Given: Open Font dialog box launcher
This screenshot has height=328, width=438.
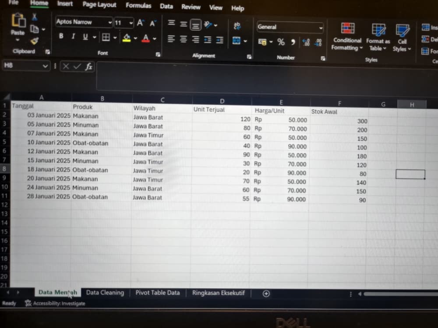Looking at the screenshot, I should tap(158, 54).
